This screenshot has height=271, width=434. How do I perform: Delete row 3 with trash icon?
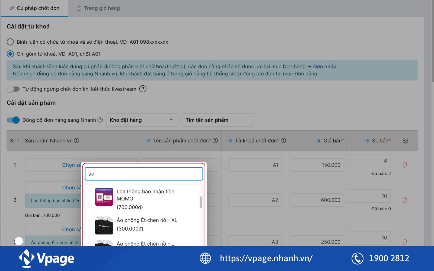coord(405,242)
